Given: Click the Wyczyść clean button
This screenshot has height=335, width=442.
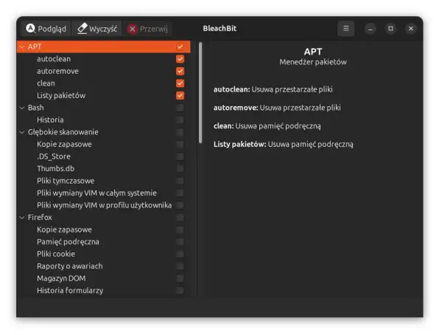Looking at the screenshot, I should (97, 29).
